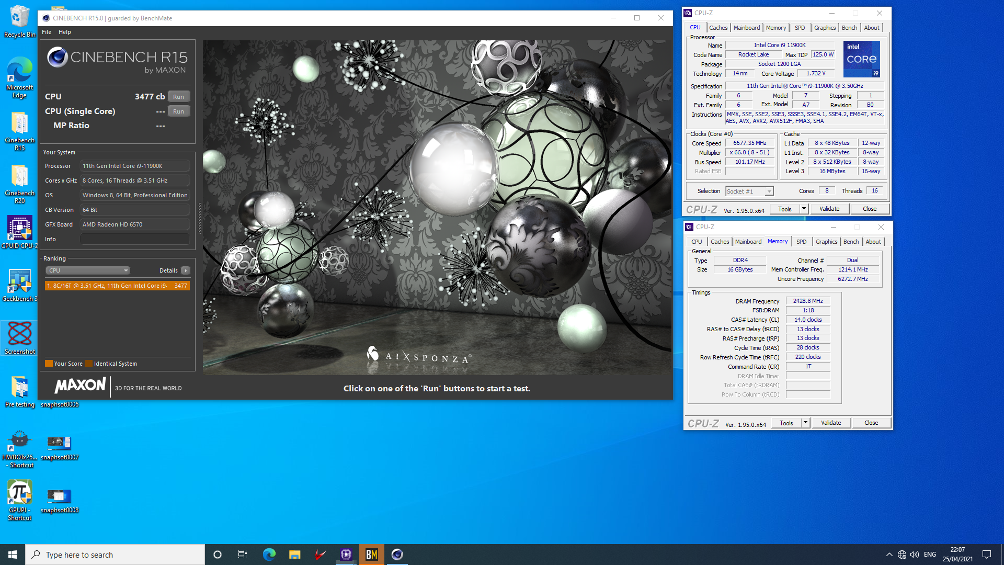Click the Your Score orange legend swatch
1004x565 pixels.
(x=49, y=364)
